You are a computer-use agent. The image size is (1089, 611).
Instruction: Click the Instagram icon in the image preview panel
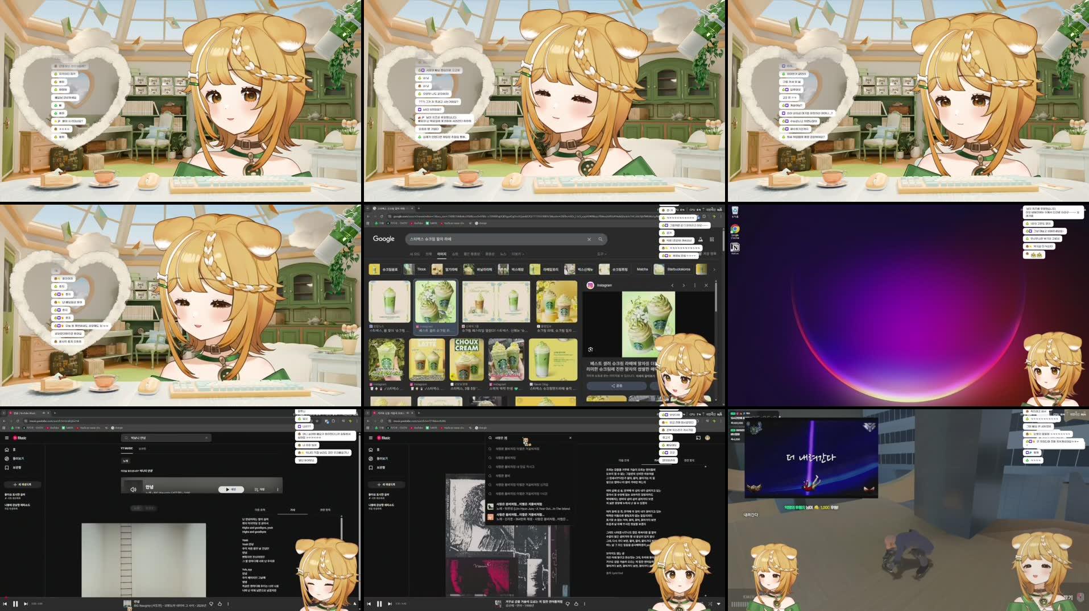590,285
